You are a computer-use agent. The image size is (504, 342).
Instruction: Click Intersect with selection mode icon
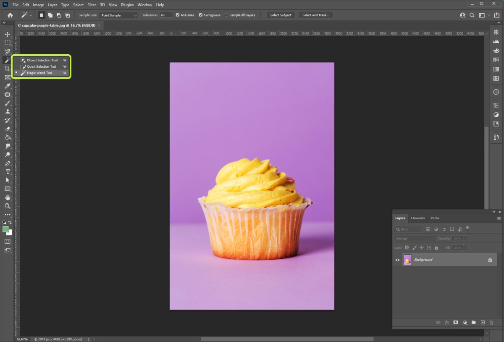pos(67,15)
